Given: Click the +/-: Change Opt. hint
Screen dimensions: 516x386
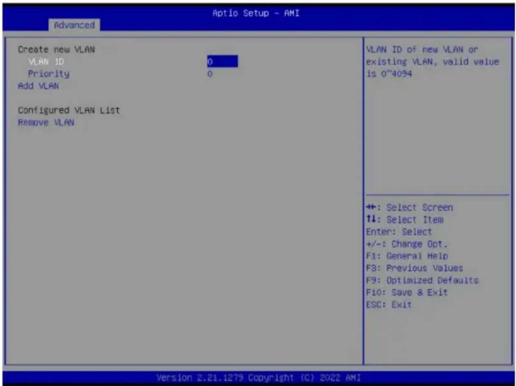Looking at the screenshot, I should tap(407, 244).
